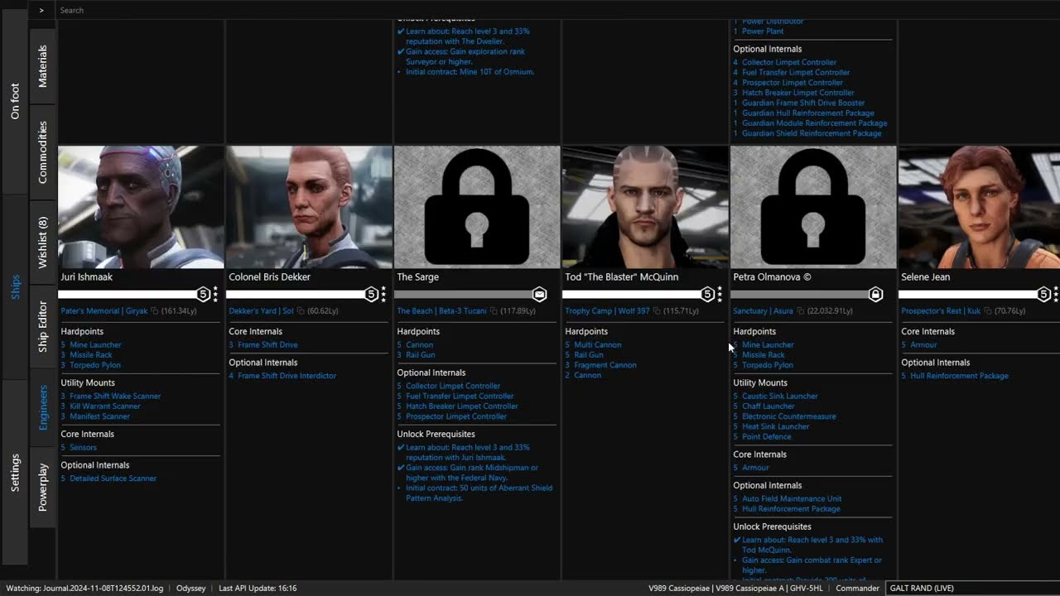This screenshot has width=1060, height=596.
Task: Click the Last API Update 16:16 status
Action: (x=258, y=588)
